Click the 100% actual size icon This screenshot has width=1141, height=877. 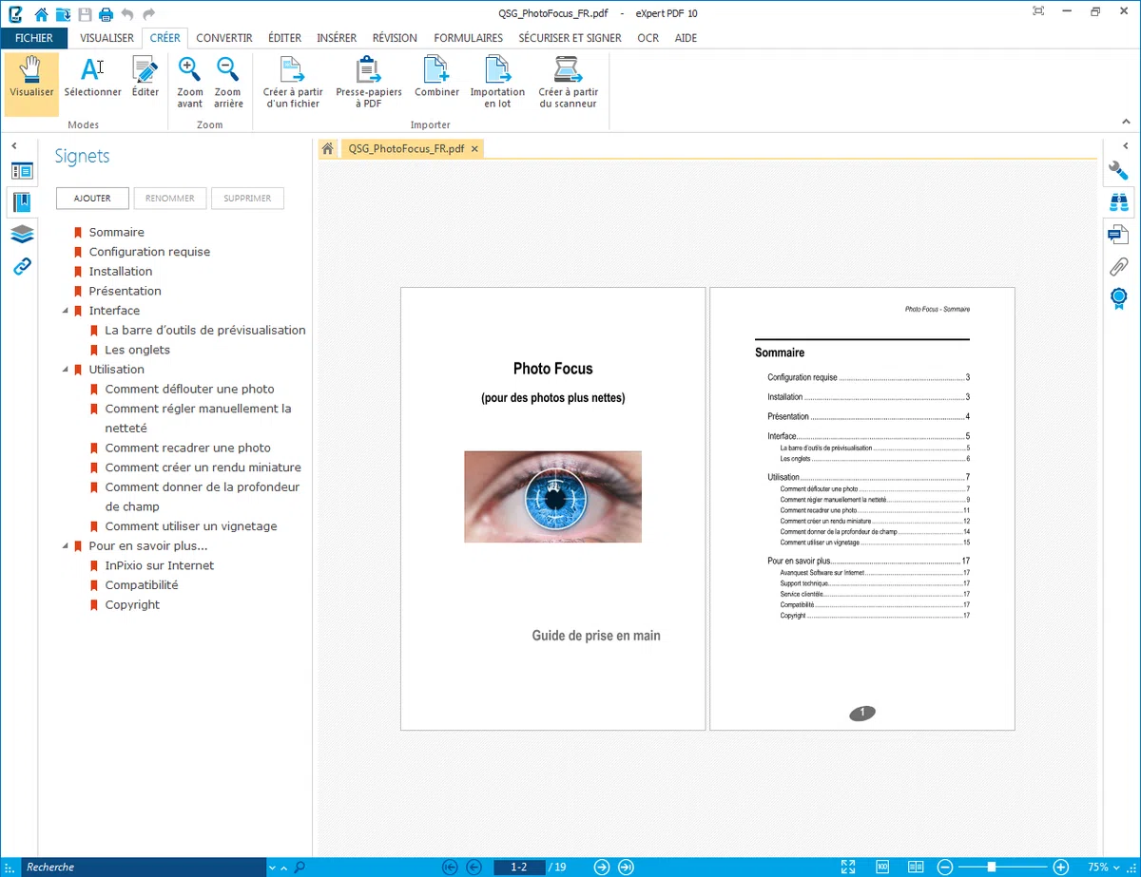tap(882, 867)
